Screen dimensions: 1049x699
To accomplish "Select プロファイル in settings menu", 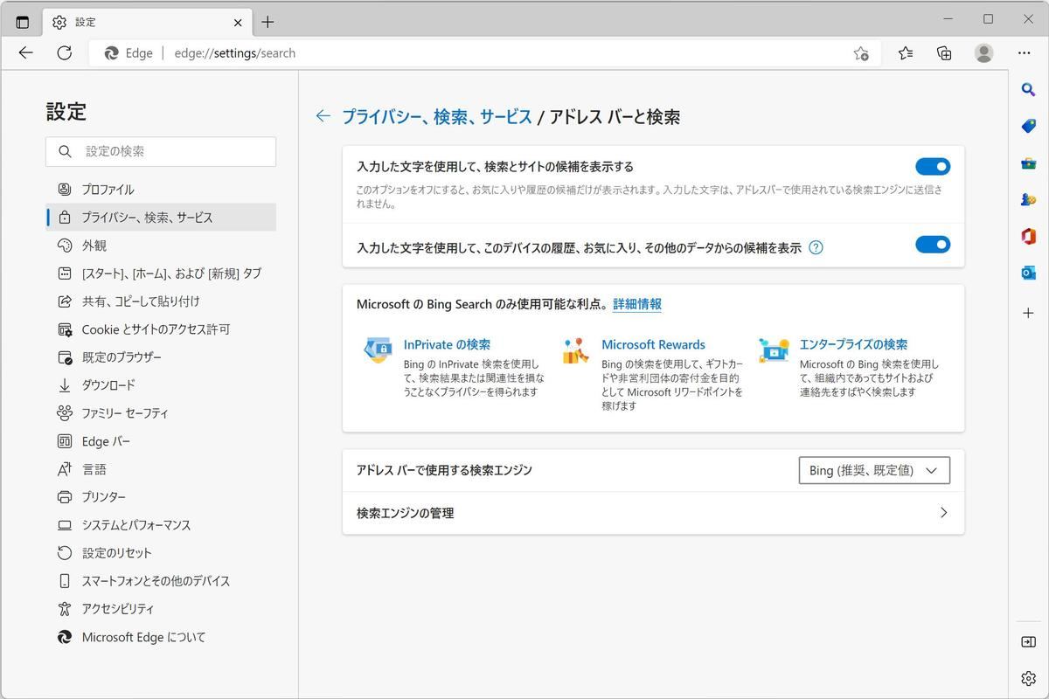I will click(161, 190).
